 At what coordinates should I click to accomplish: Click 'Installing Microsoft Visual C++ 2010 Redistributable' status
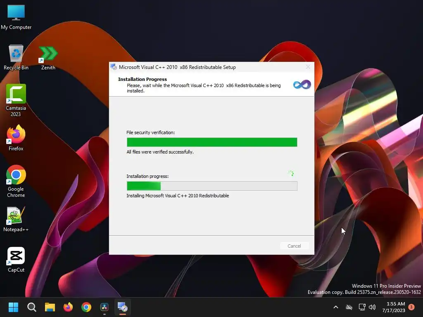pyautogui.click(x=178, y=195)
